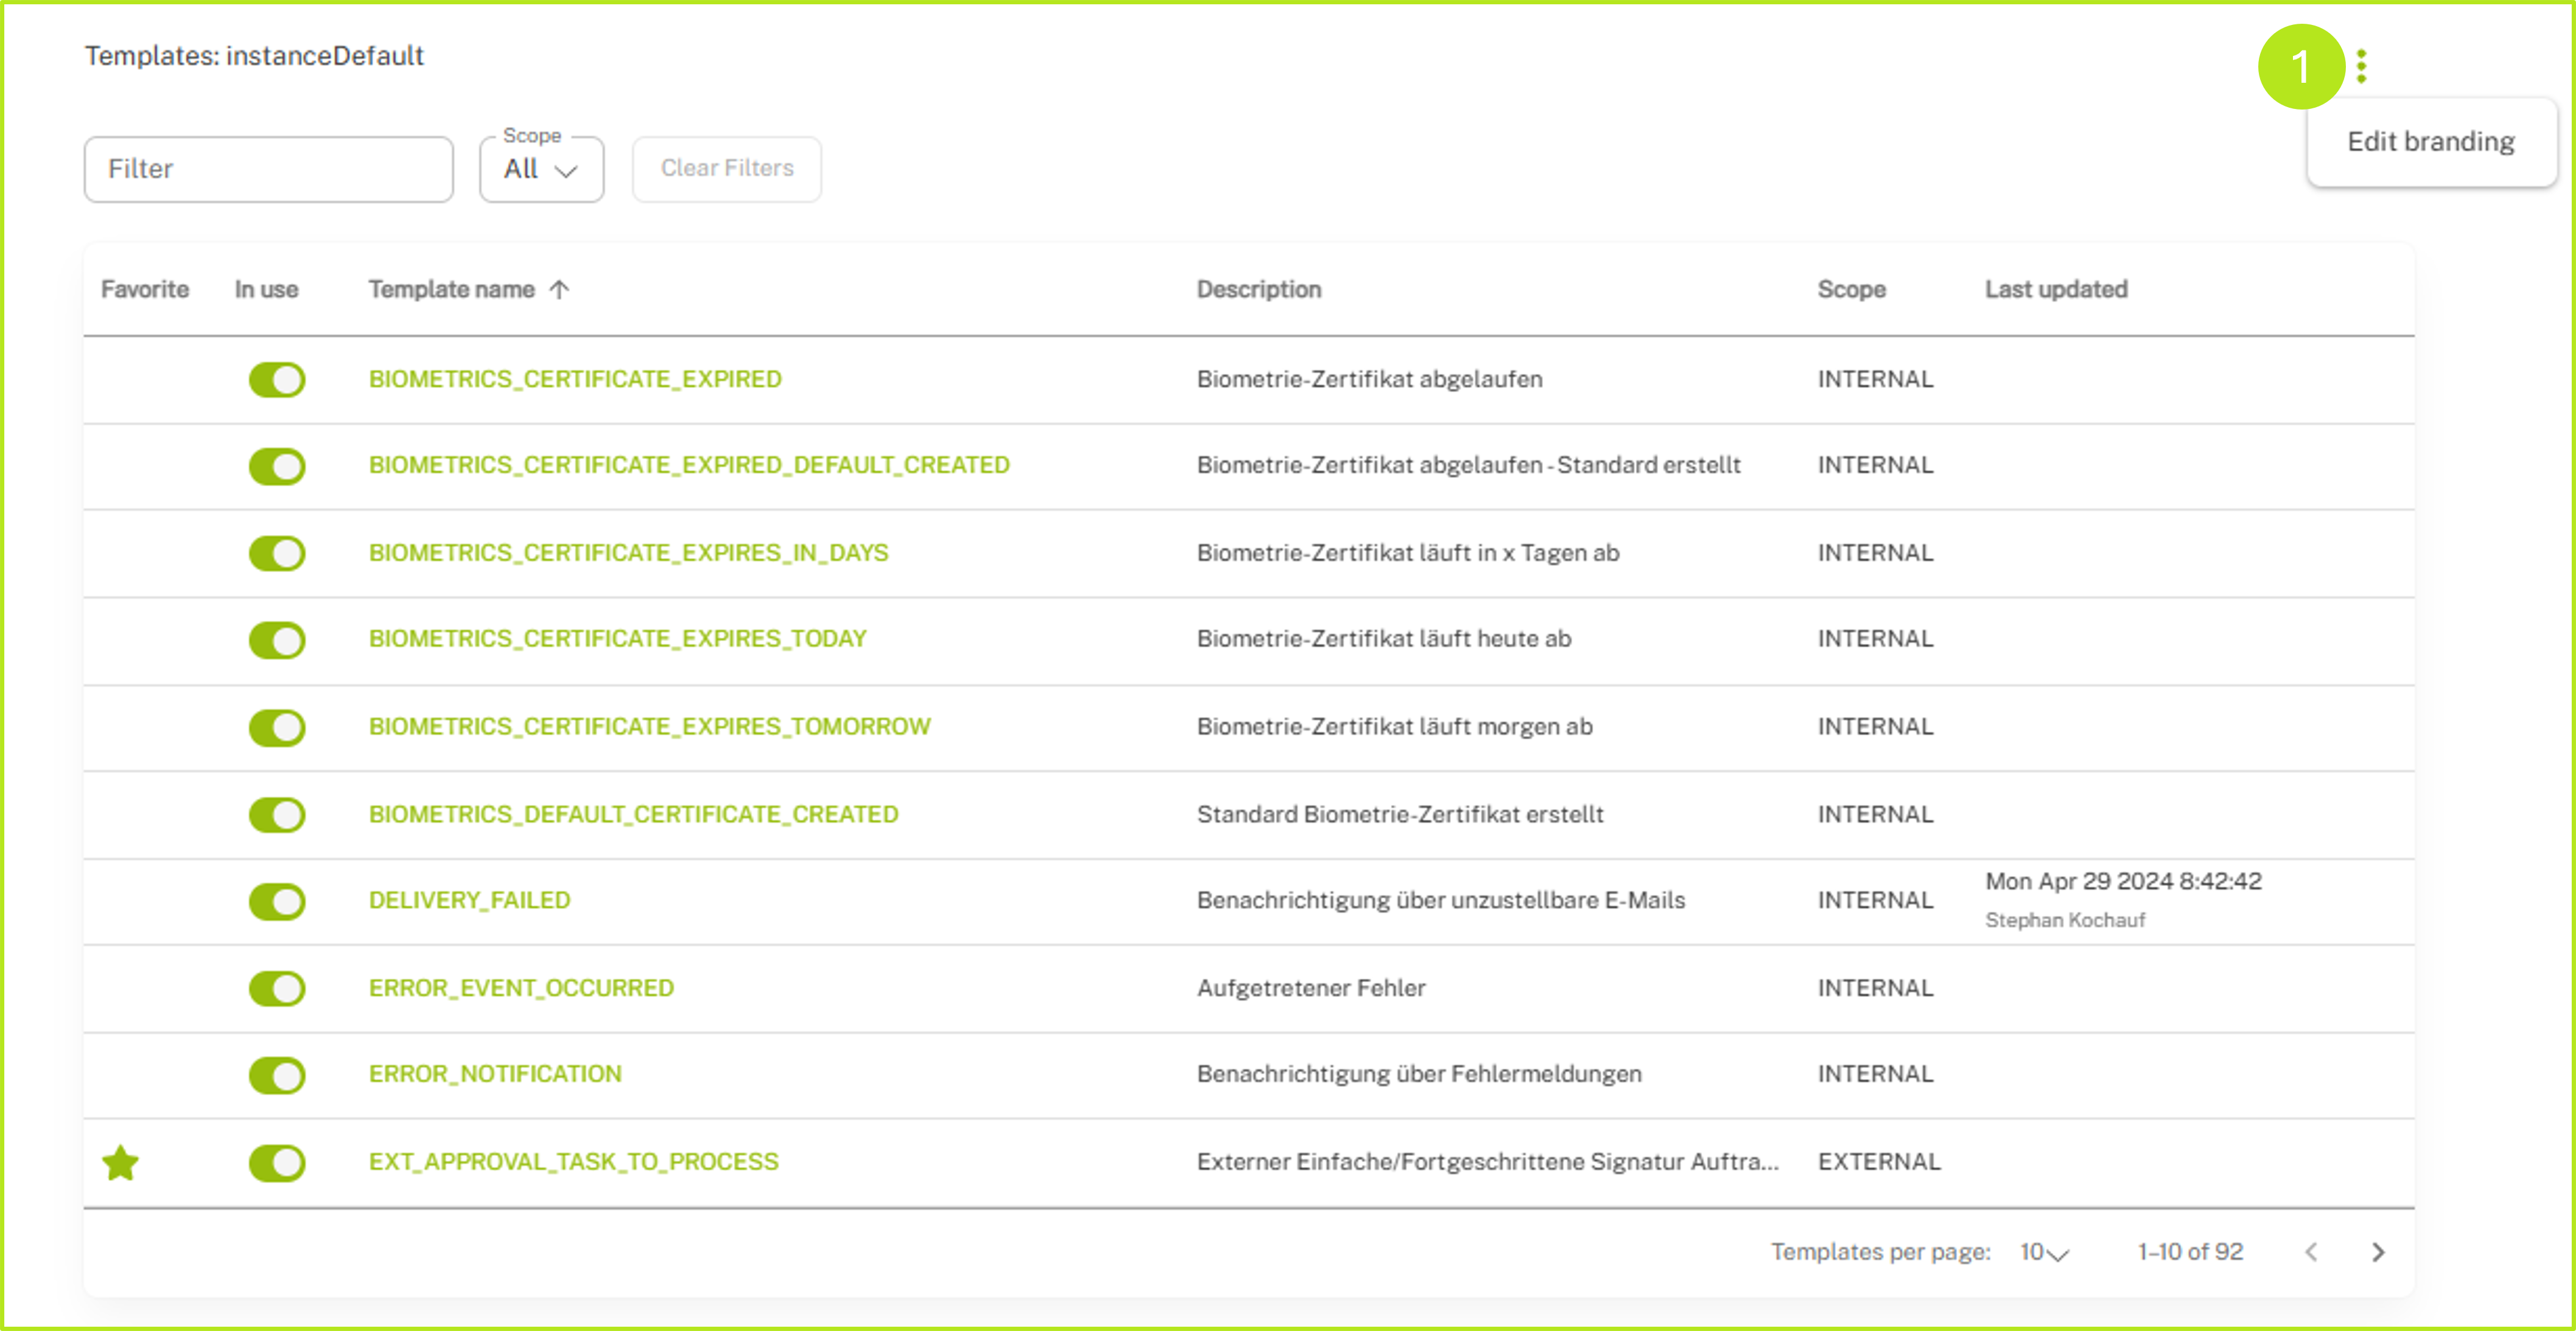The width and height of the screenshot is (2576, 1331).
Task: Open BIOMETRICS_CERTIFICATE_EXPIRES_TODAY template link
Action: pyautogui.click(x=617, y=639)
